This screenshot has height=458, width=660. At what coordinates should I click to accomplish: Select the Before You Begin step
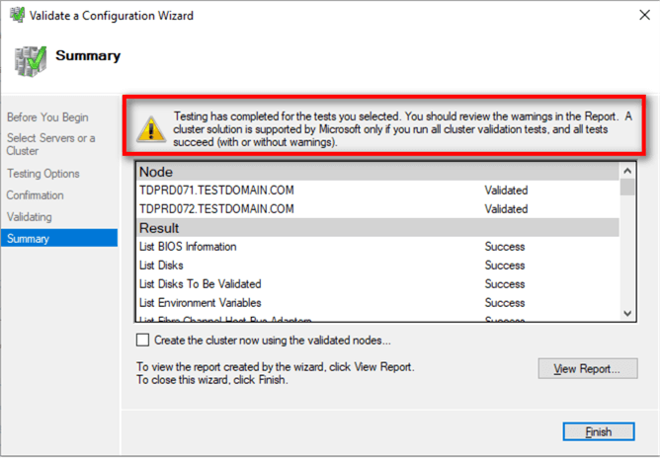[47, 117]
